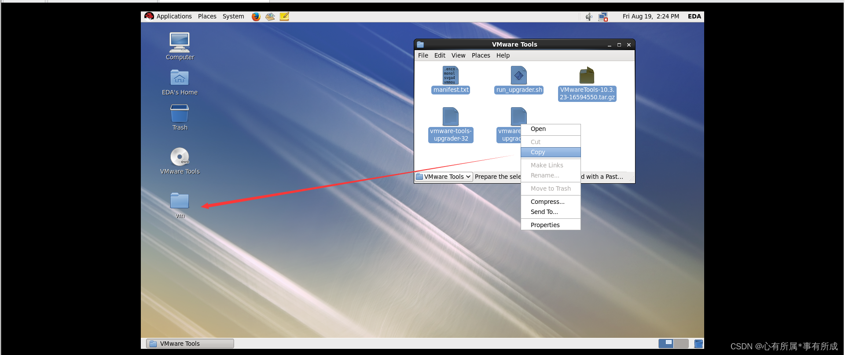Image resolution: width=845 pixels, height=355 pixels.
Task: Choose Move to Trash from context menu
Action: click(x=551, y=188)
